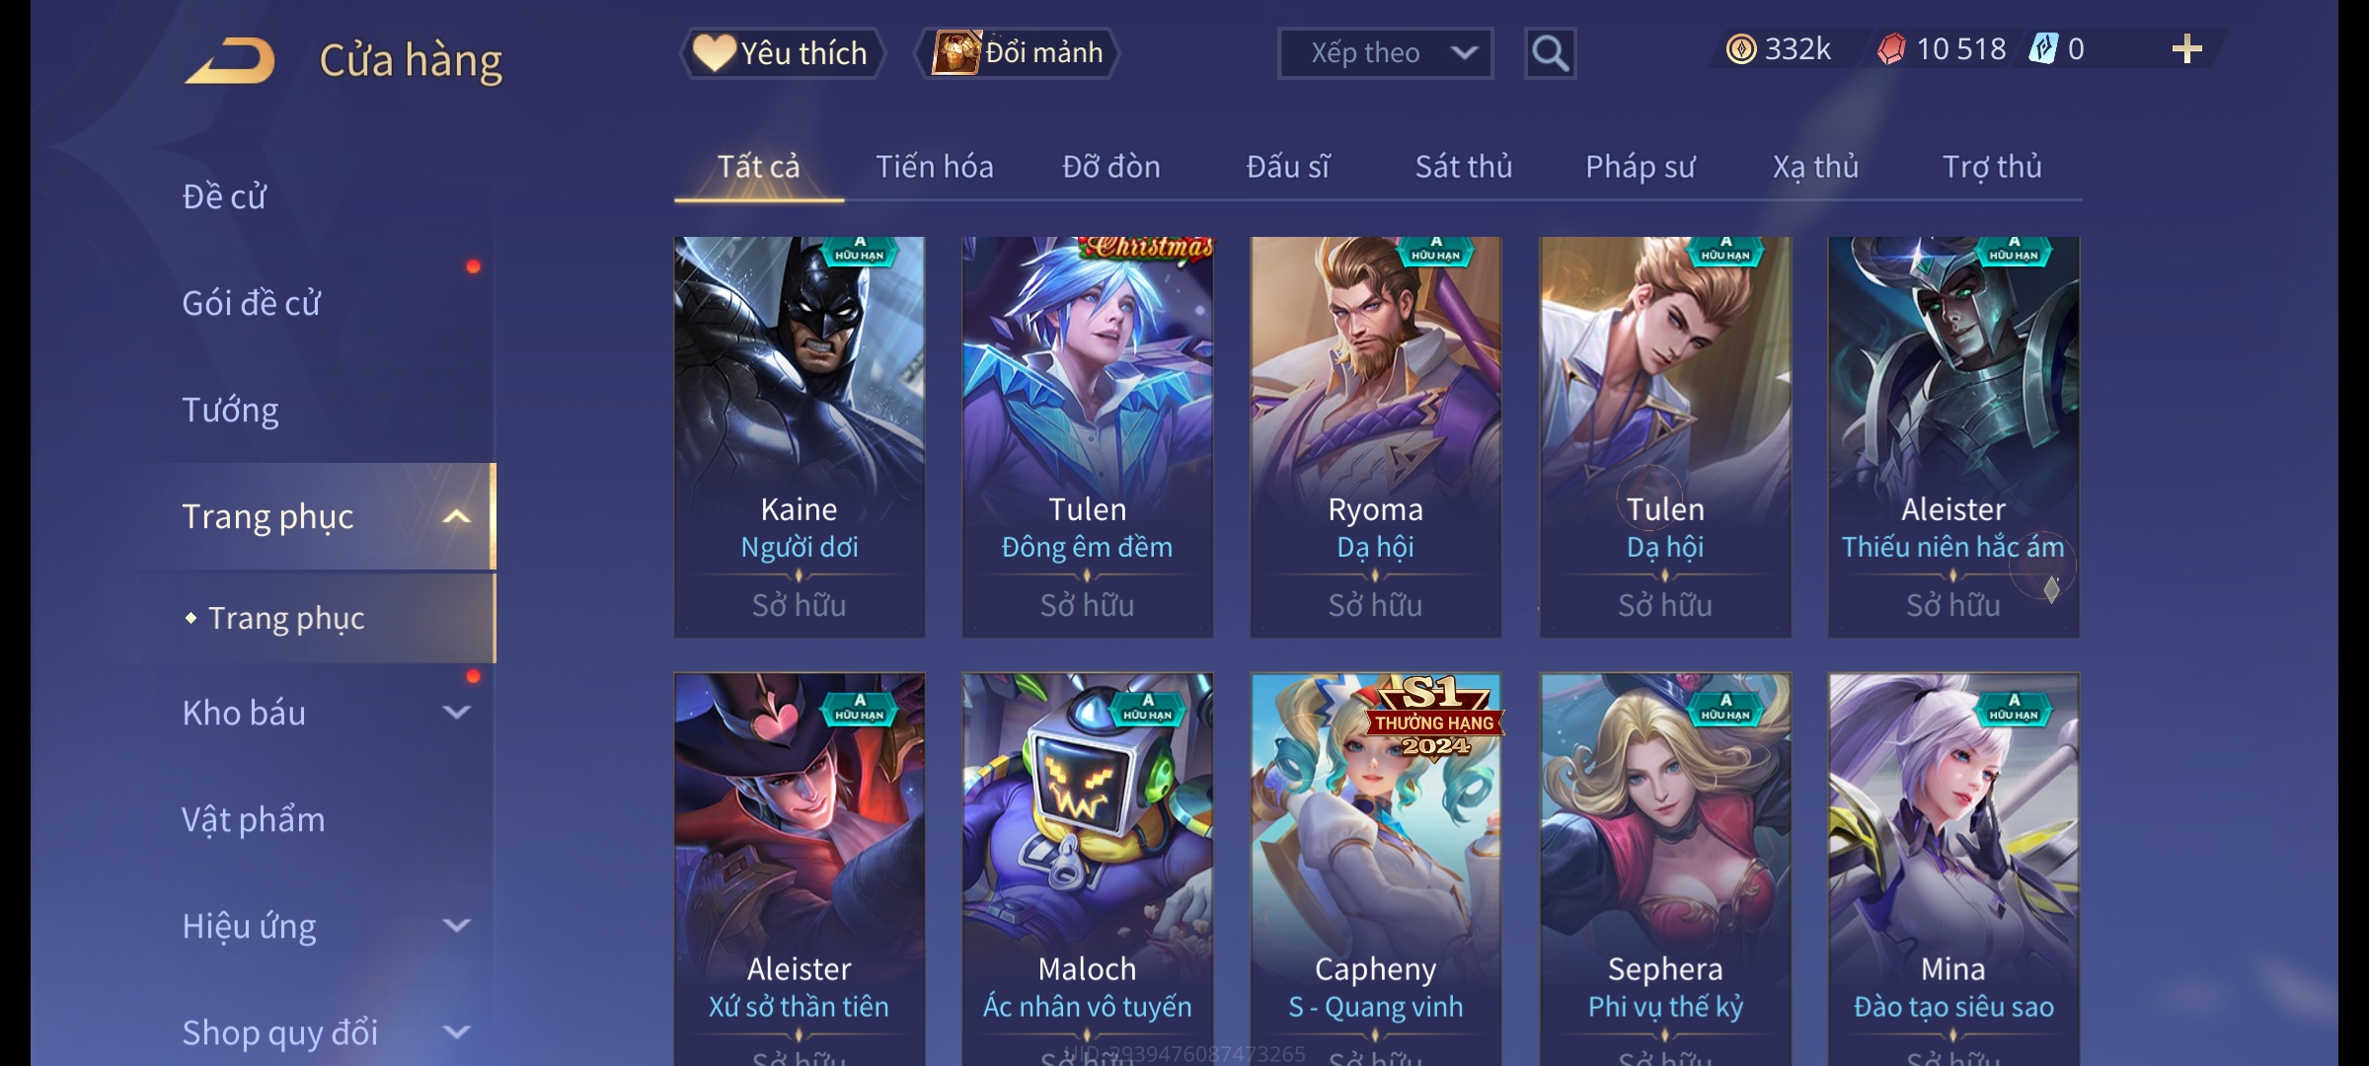The width and height of the screenshot is (2369, 1066).
Task: Add currency with the plus icon
Action: [x=2187, y=49]
